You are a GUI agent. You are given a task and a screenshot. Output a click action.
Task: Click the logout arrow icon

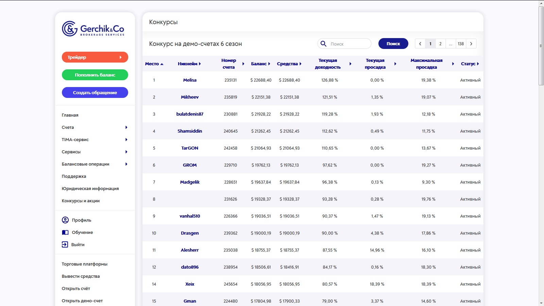click(x=65, y=244)
